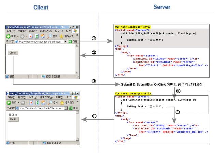Click the Windows logo in lower browser window
Viewport: 215px width, 153px height.
[x=76, y=97]
